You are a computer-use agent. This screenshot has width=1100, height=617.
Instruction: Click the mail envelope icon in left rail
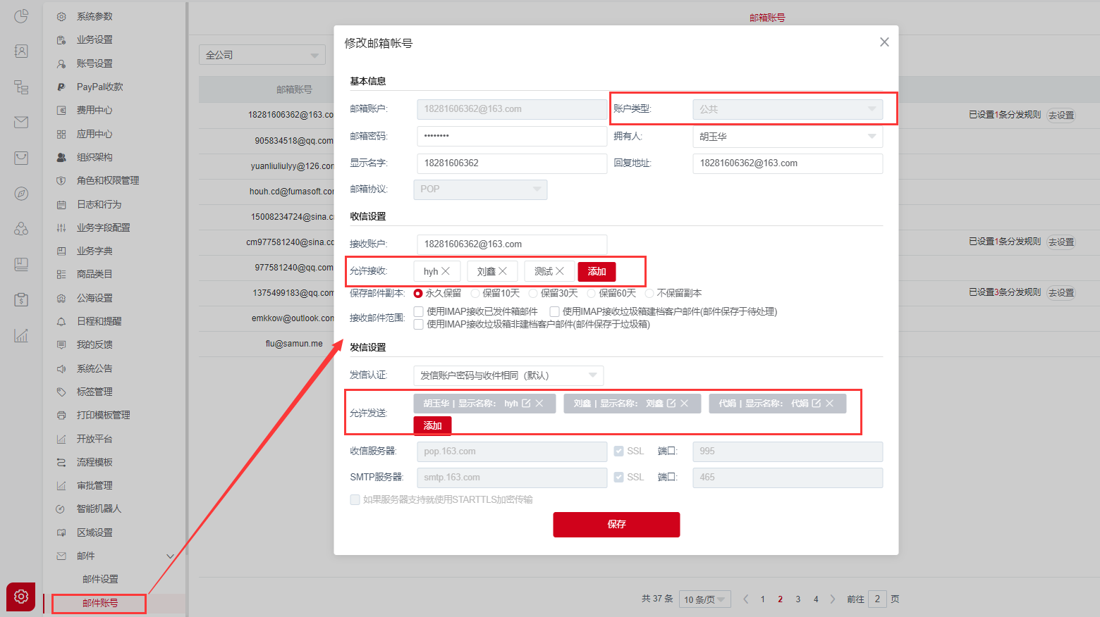point(21,123)
